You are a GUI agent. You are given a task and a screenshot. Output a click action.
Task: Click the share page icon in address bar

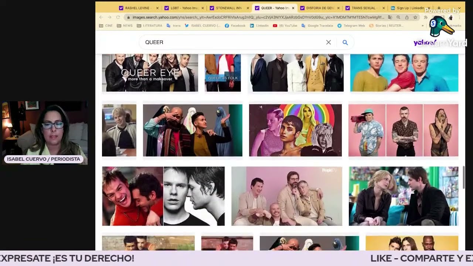407,17
